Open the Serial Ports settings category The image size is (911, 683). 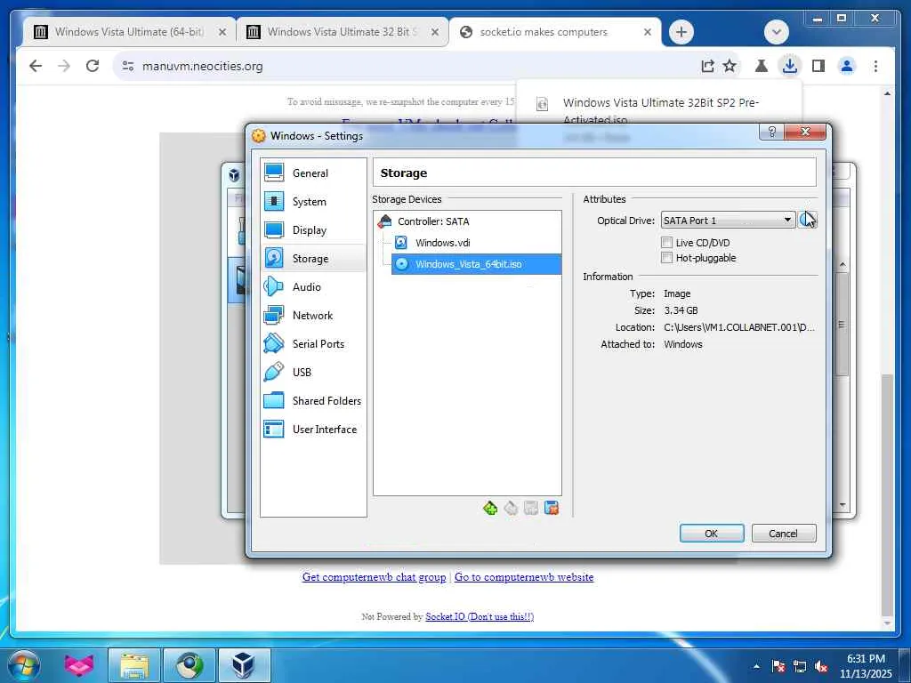313,344
